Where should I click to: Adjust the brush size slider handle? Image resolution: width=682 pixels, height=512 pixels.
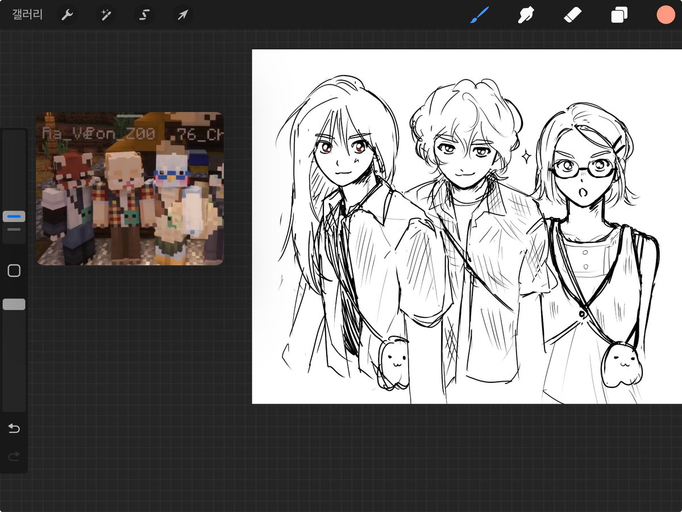coord(14,217)
